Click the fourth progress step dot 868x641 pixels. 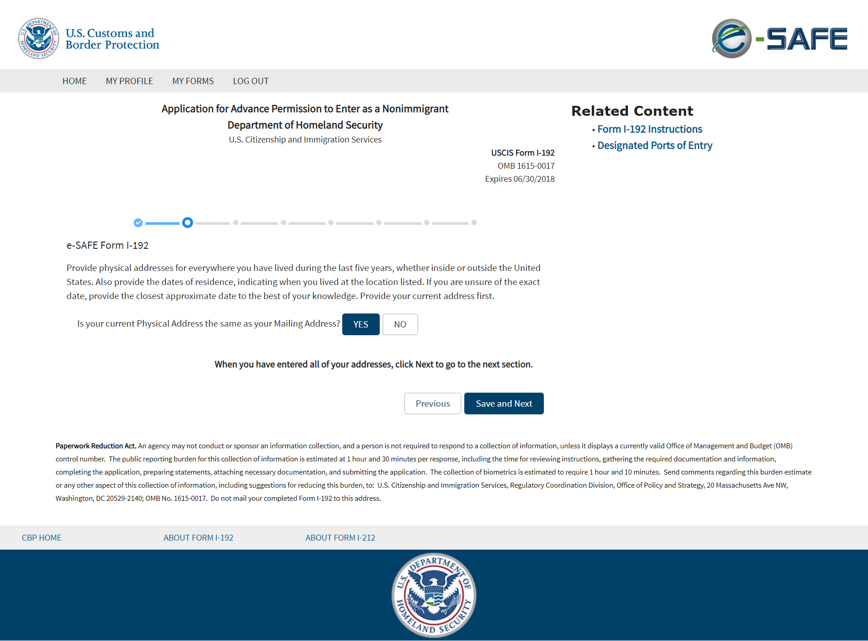pyautogui.click(x=283, y=223)
